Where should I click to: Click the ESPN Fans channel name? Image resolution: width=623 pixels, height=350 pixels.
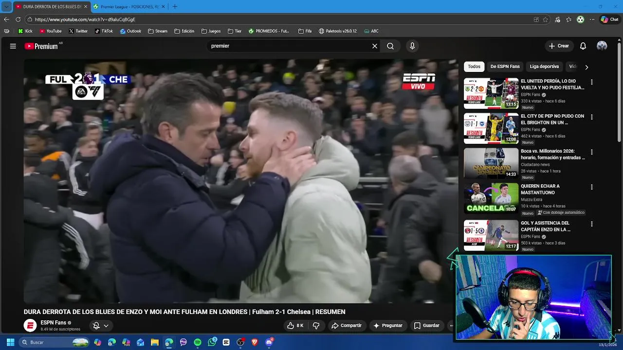(54, 323)
